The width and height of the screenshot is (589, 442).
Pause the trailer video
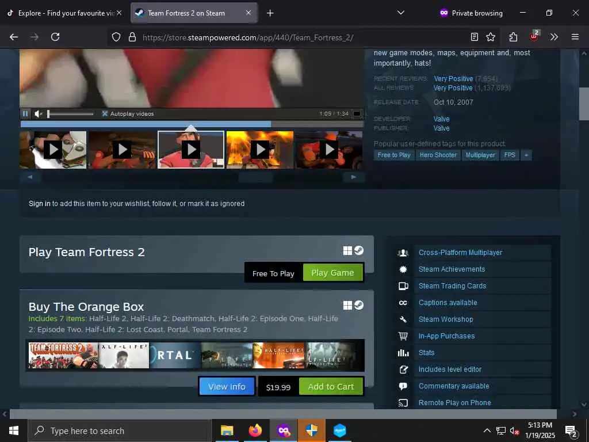(x=25, y=113)
